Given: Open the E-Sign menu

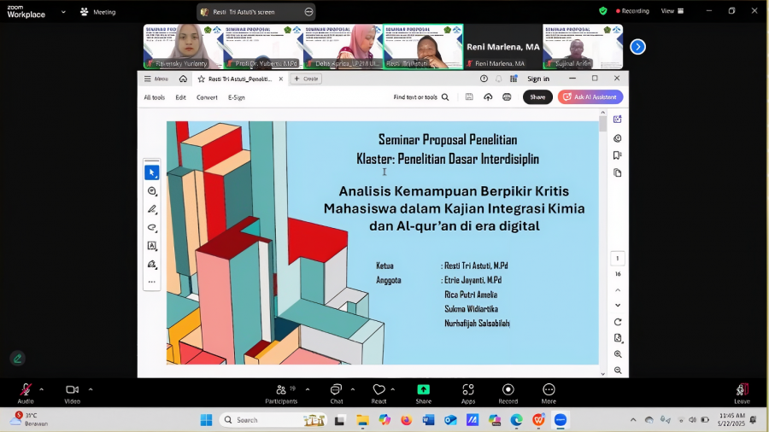Looking at the screenshot, I should point(237,97).
